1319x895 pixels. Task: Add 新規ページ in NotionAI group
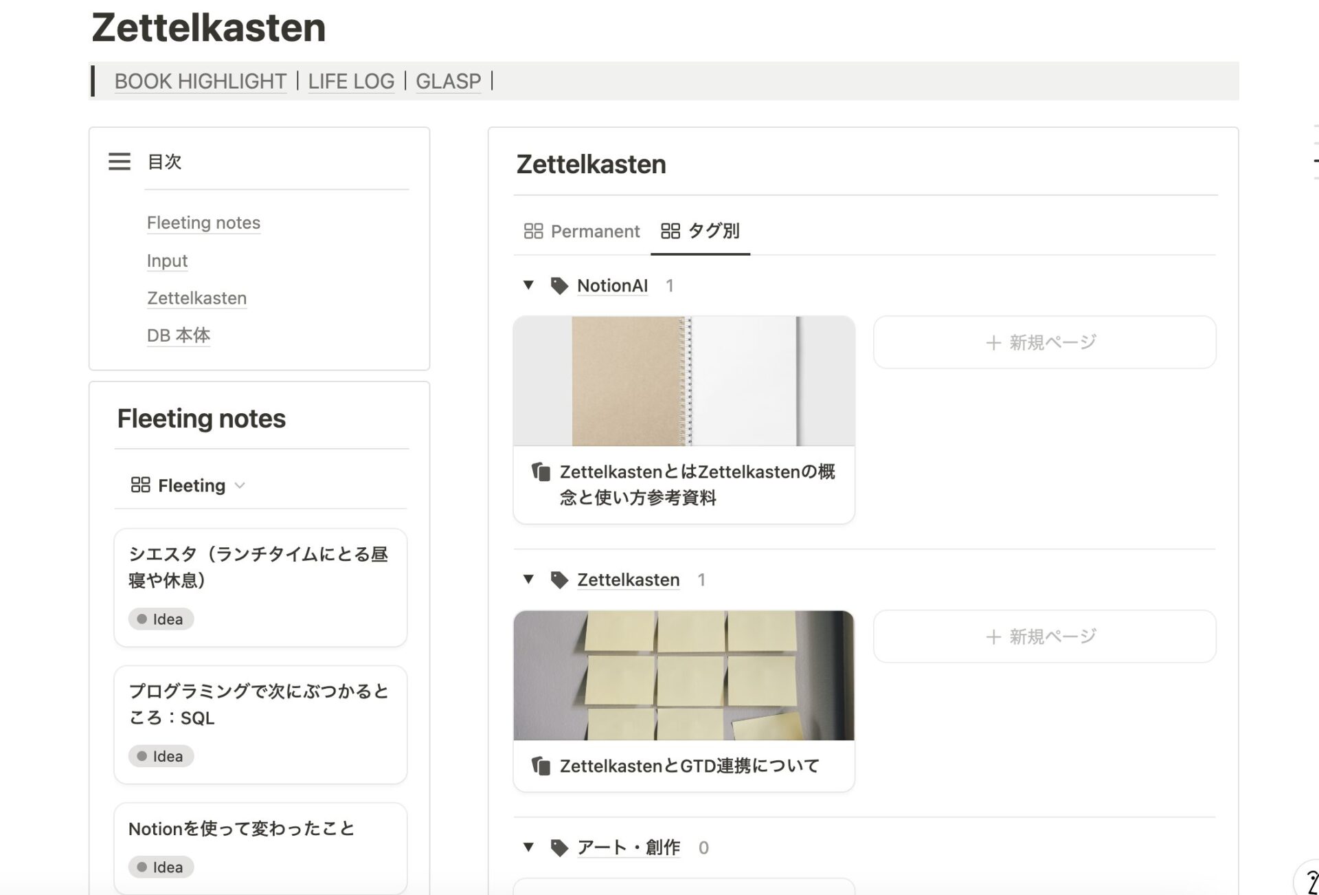coord(1044,342)
